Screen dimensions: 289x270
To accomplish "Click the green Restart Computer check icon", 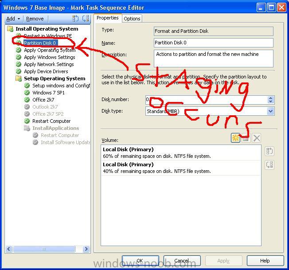I will (27, 121).
